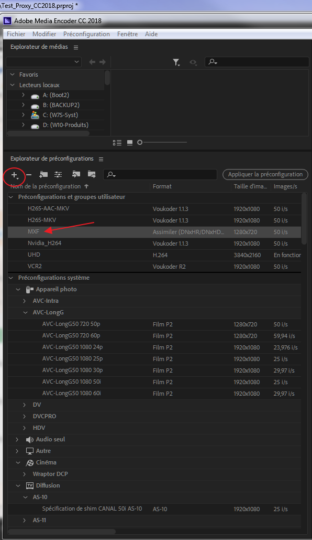Click the preset list vertical scrollbar
Screen dimensions: 312x540
(304, 219)
